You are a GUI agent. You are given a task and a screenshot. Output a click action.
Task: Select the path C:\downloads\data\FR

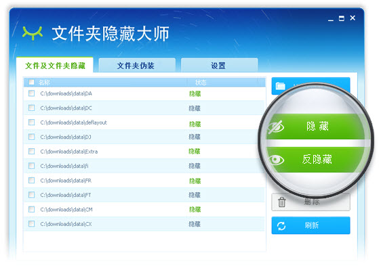66,181
